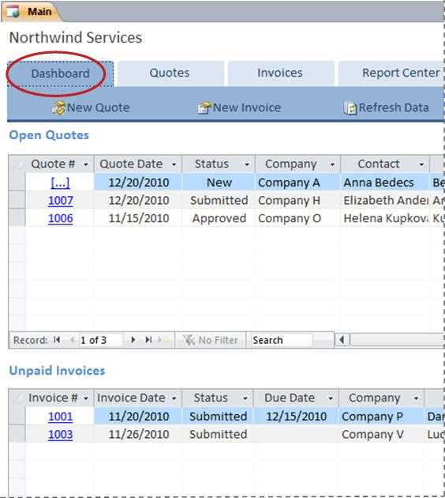Screen dimensions: 445x498
Task: Switch to the Quotes tab
Action: [170, 73]
